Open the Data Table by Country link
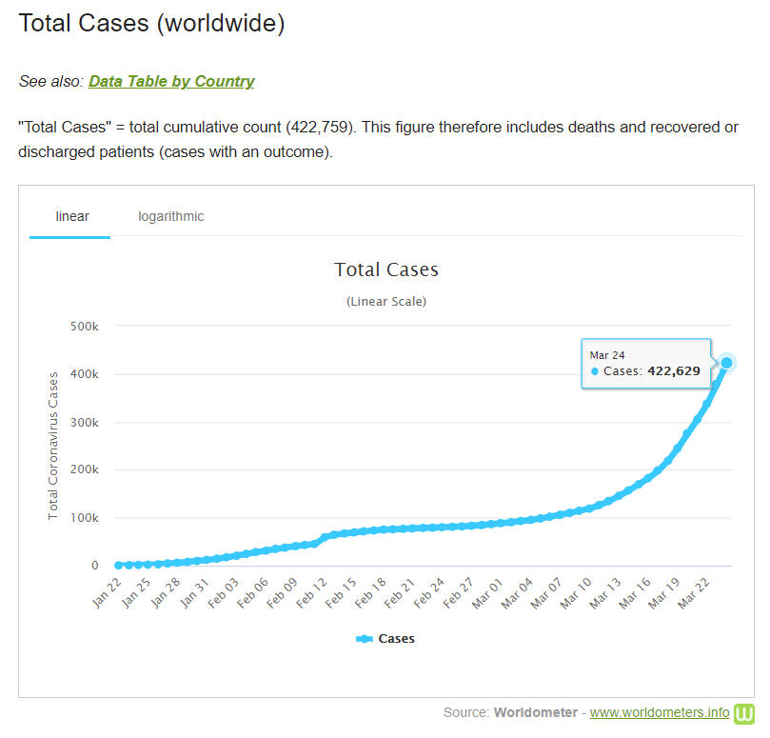 (x=171, y=81)
